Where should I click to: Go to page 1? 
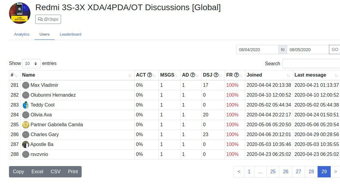[x=249, y=172]
